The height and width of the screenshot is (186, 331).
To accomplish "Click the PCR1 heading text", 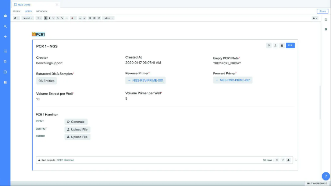I will pos(40,35).
